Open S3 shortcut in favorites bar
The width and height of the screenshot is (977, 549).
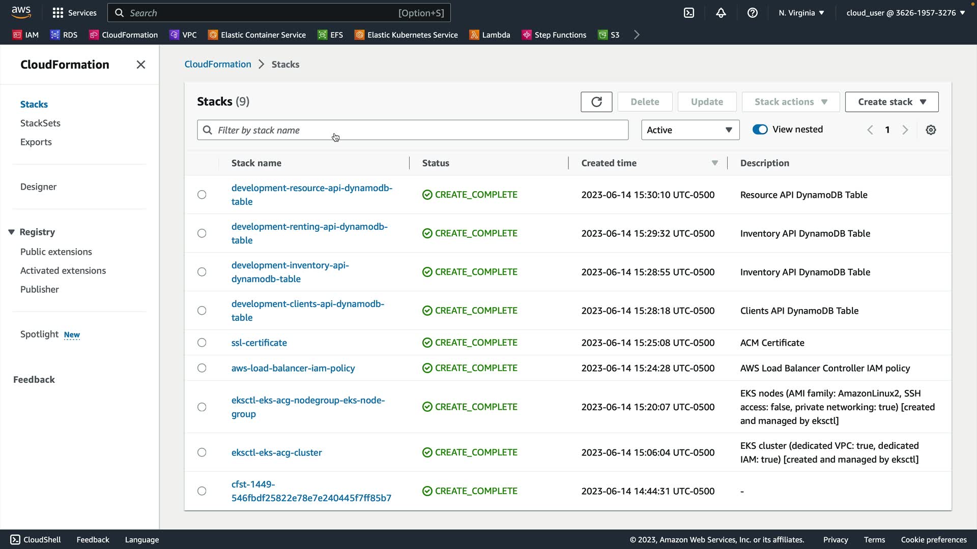(x=609, y=35)
